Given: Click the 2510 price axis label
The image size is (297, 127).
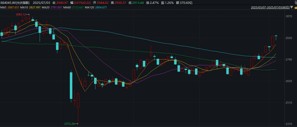Looking at the screenshot, I should point(288,103).
